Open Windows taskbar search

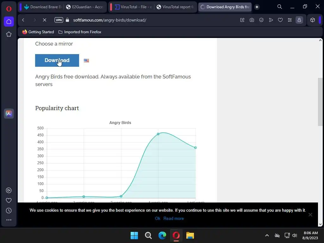pyautogui.click(x=148, y=235)
